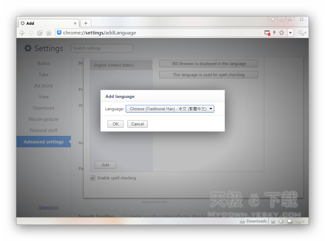Image resolution: width=325 pixels, height=241 pixels.
Task: Open the zoom level dropdown in status bar
Action: (300, 221)
